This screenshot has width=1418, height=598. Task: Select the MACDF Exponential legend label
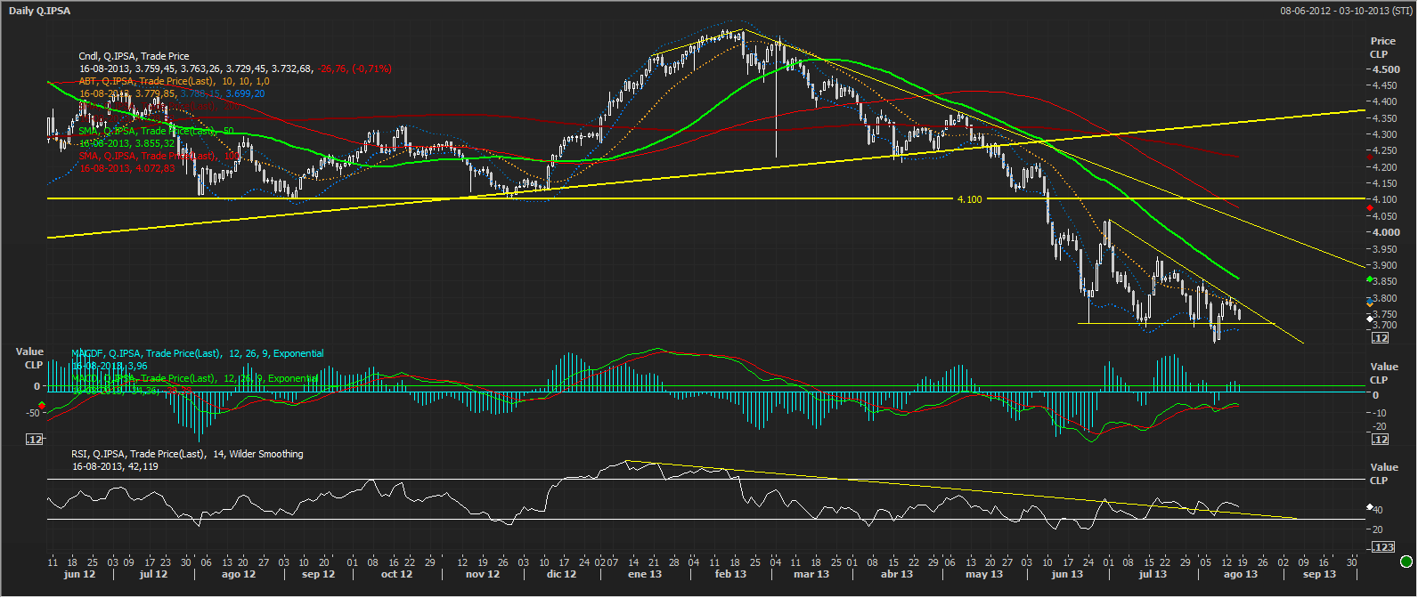197,353
